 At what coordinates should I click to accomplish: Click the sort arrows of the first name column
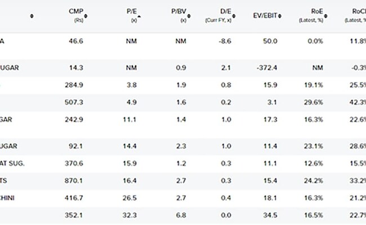tap(32, 15)
